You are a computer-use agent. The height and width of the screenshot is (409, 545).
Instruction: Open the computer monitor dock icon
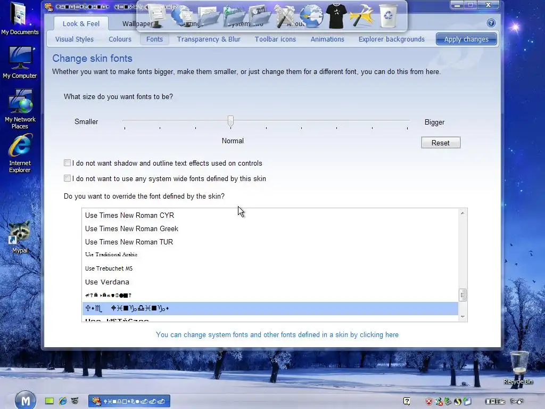(157, 15)
